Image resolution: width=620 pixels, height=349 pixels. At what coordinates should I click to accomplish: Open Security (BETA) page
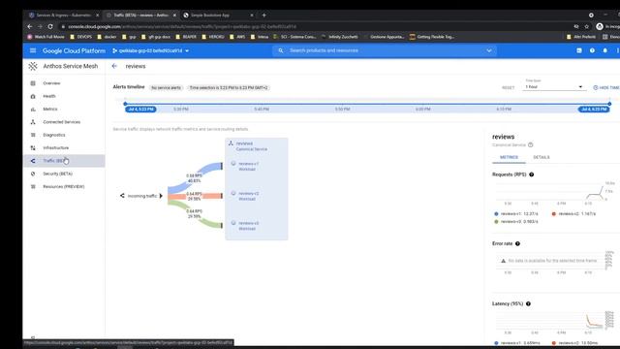(x=58, y=174)
